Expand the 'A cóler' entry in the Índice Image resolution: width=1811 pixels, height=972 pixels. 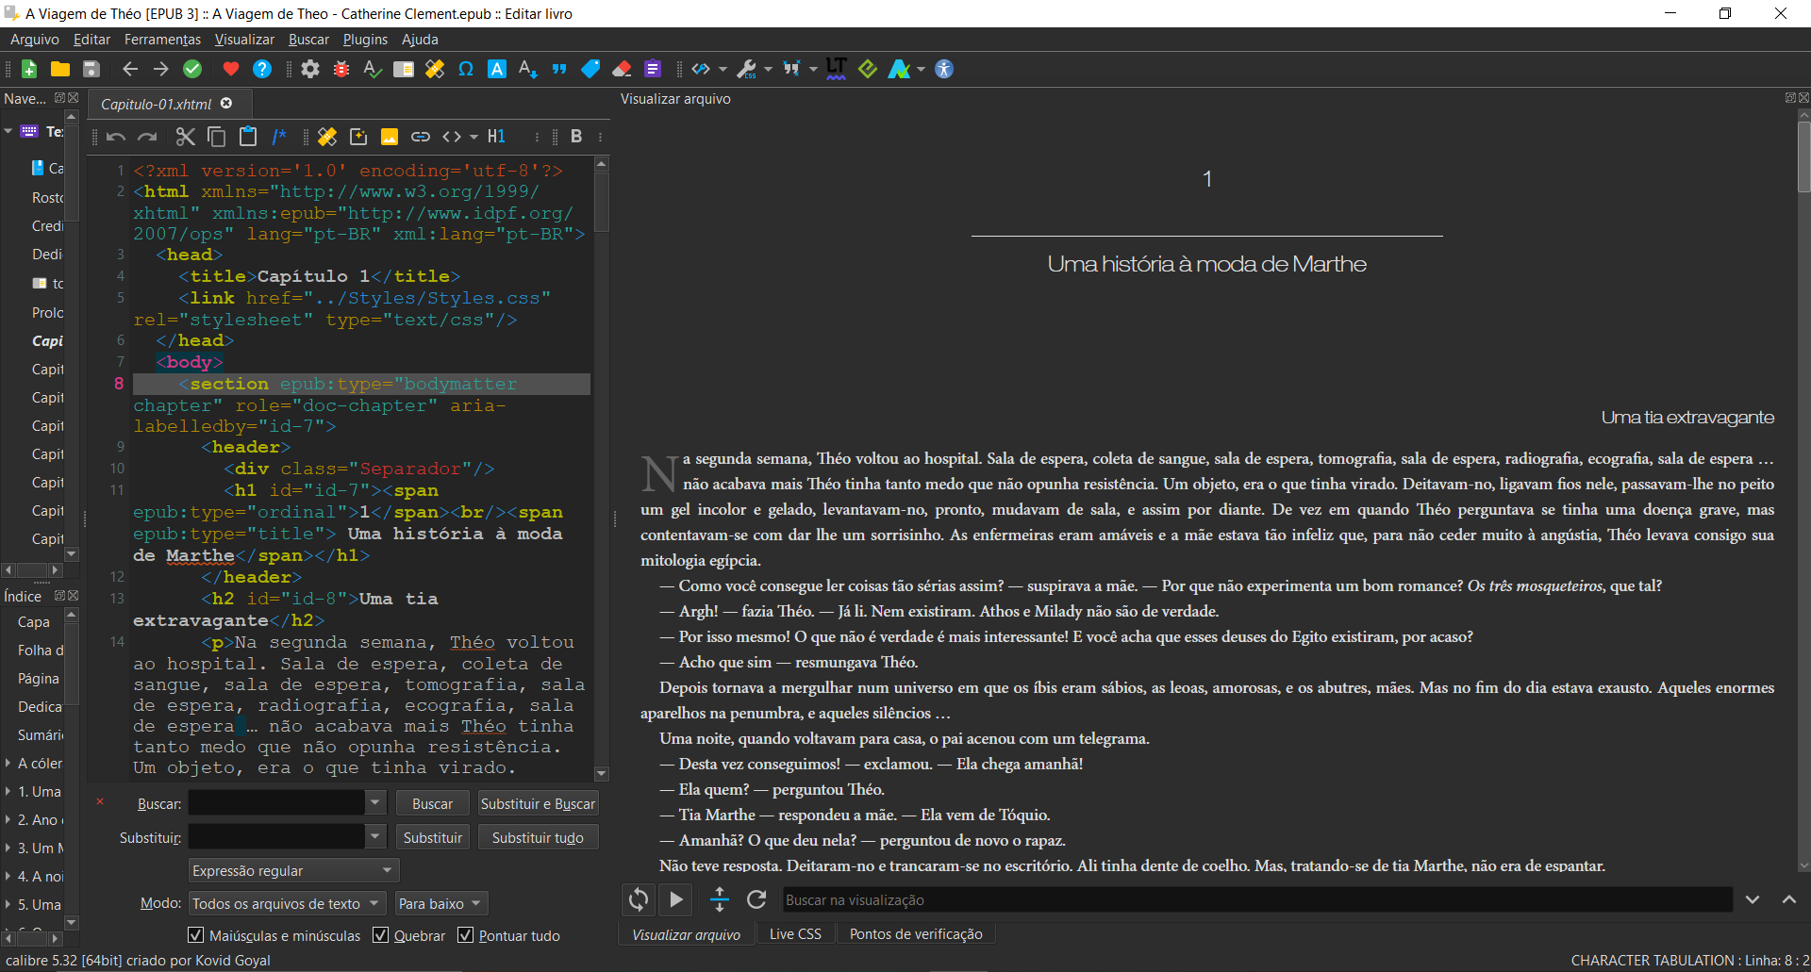(8, 763)
